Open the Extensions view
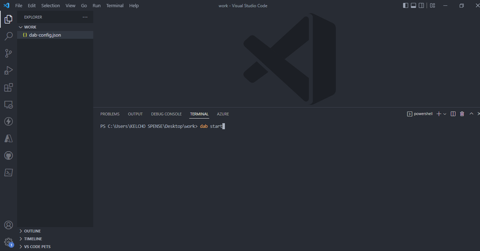Screen dimensions: 480x251 pos(9,88)
